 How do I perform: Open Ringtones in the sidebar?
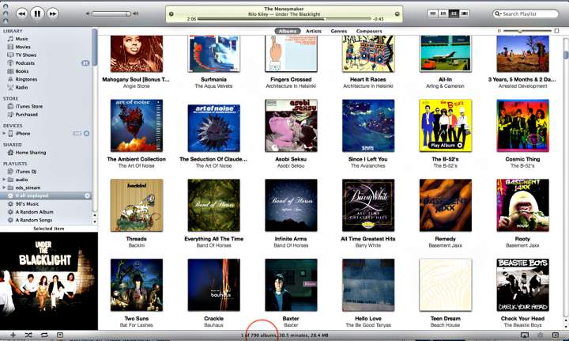point(26,79)
